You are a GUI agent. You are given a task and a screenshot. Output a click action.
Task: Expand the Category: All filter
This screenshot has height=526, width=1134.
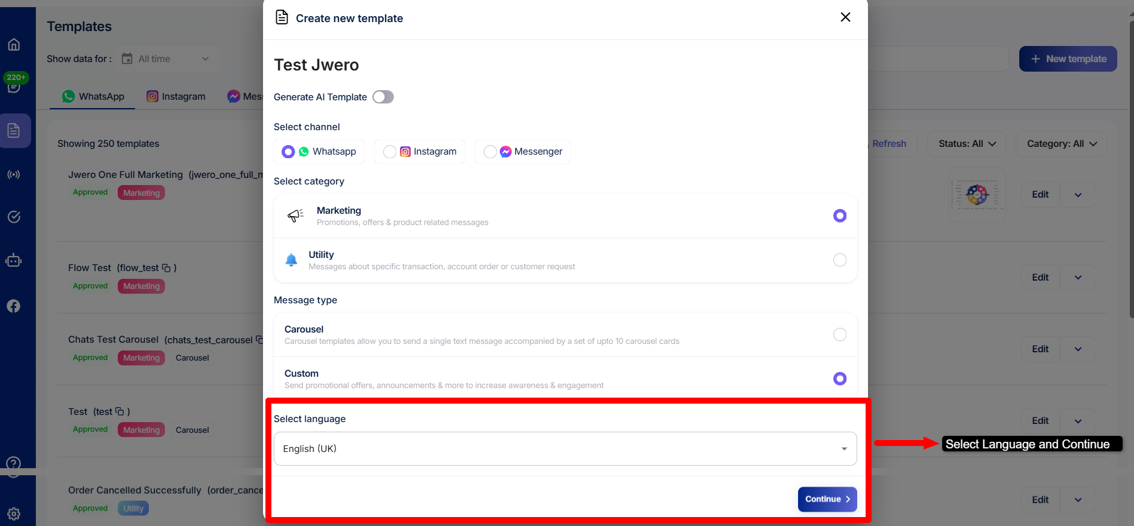click(x=1061, y=144)
